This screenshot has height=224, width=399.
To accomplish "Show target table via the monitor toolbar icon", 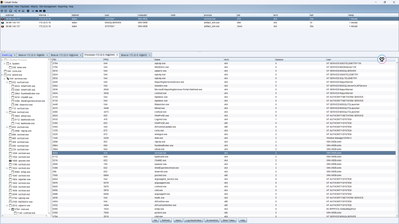I will 23,11.
